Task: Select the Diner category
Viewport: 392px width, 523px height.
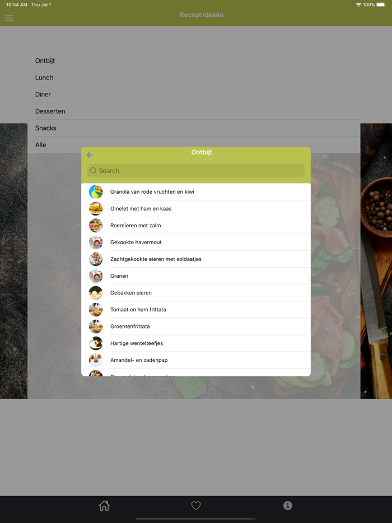Action: pos(198,95)
